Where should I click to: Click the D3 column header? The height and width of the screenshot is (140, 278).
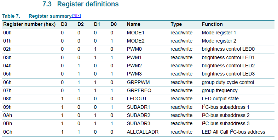click(64, 24)
